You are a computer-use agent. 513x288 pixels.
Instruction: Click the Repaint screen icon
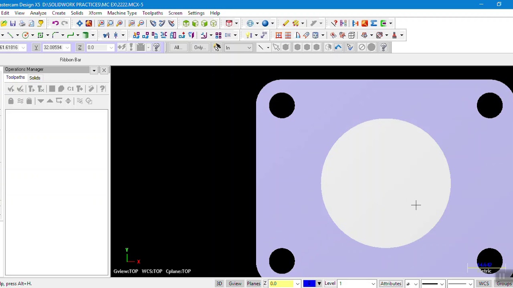(89, 24)
